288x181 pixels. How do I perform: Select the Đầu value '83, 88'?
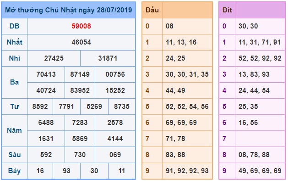tap(175, 155)
